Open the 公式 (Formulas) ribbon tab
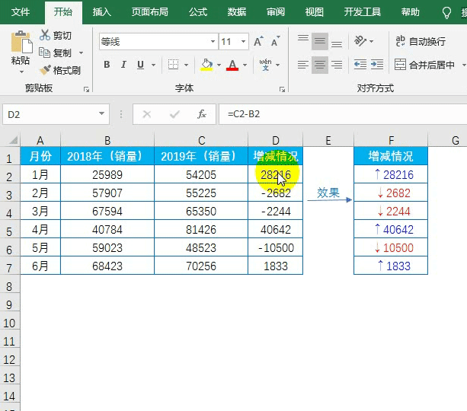The height and width of the screenshot is (411, 467). click(198, 12)
